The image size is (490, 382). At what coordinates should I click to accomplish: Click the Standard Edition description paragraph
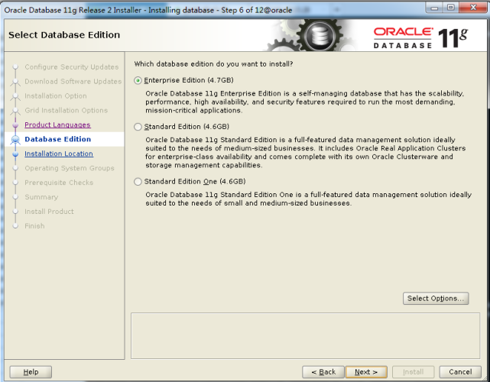click(x=305, y=153)
